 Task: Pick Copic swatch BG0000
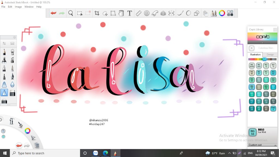[x=251, y=66]
